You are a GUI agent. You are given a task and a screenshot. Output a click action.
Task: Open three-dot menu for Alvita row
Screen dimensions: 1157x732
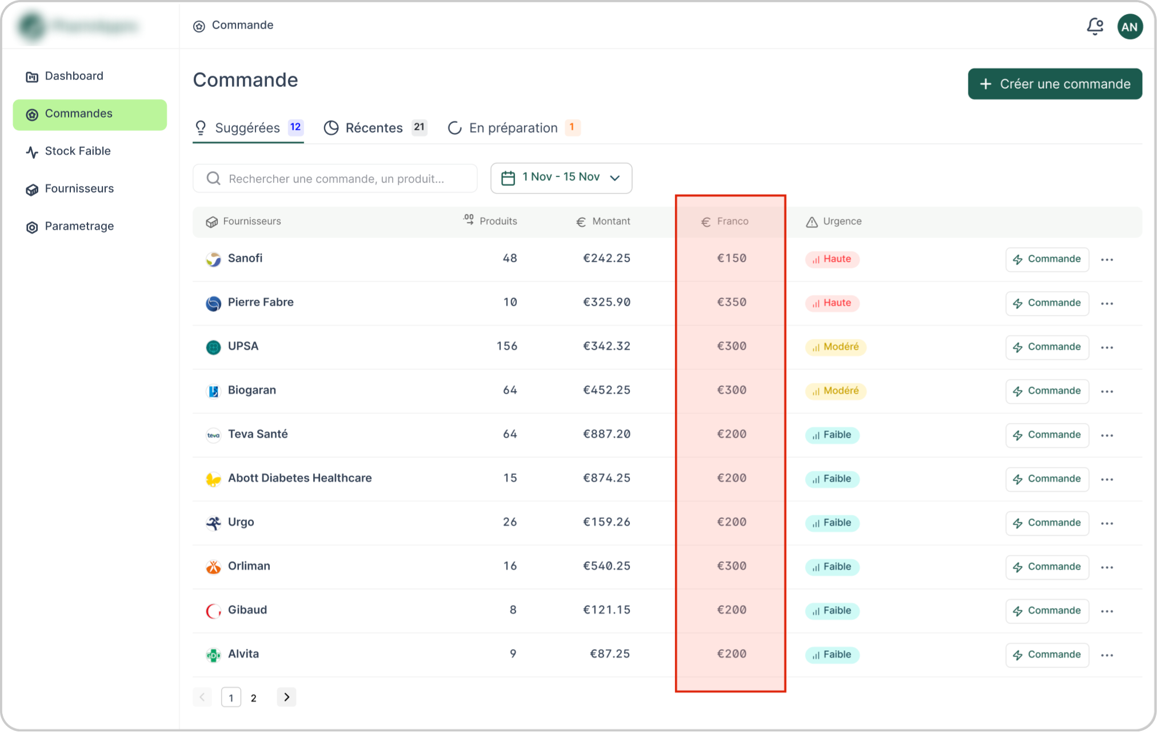click(1107, 655)
